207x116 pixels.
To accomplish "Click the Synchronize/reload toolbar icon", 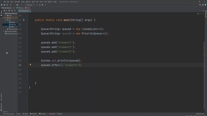I will pyautogui.click(x=7, y=5).
